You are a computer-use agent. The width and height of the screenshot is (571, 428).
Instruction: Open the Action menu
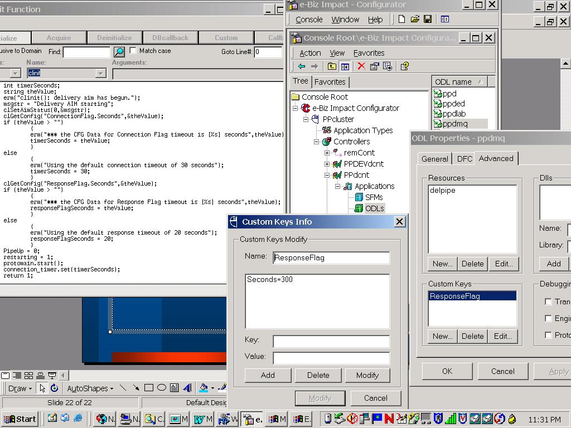point(310,53)
